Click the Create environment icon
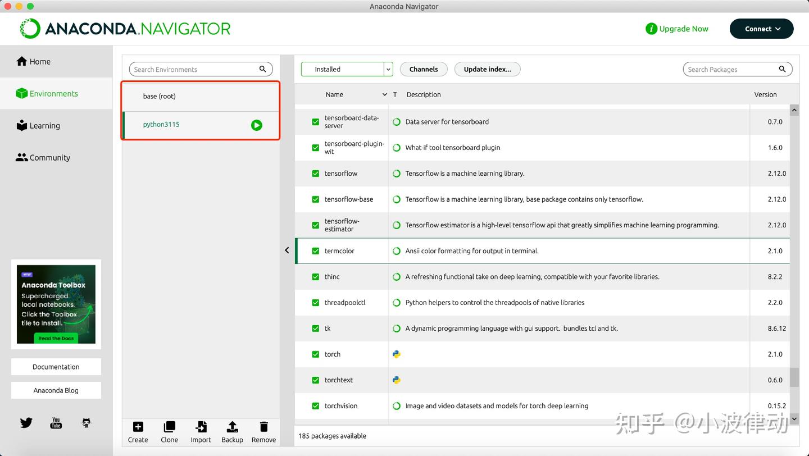 138,427
